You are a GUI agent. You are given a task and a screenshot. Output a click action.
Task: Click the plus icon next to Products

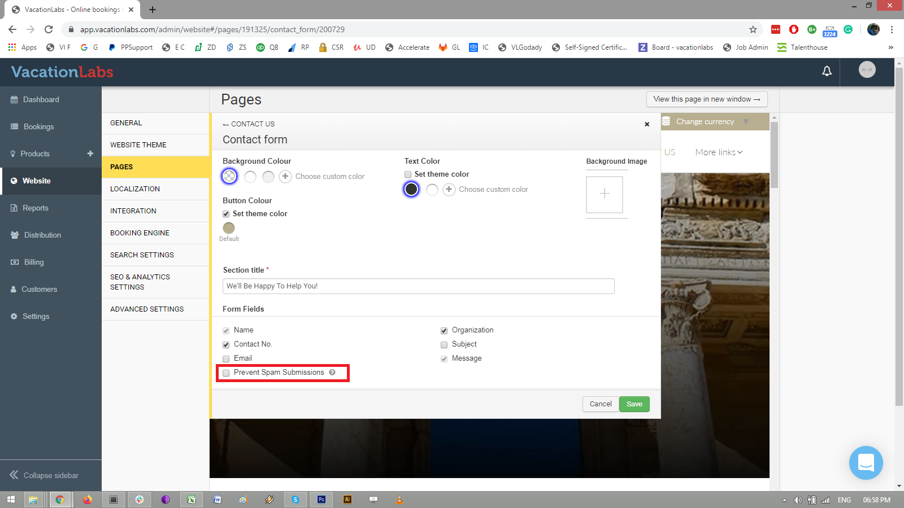pyautogui.click(x=90, y=154)
